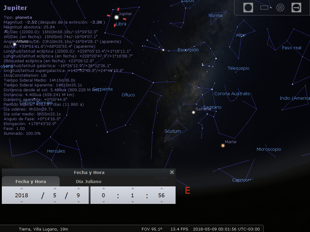Screen dimensions: 310x232
Task: Click the hour field showing 0
Action: (x=103, y=195)
